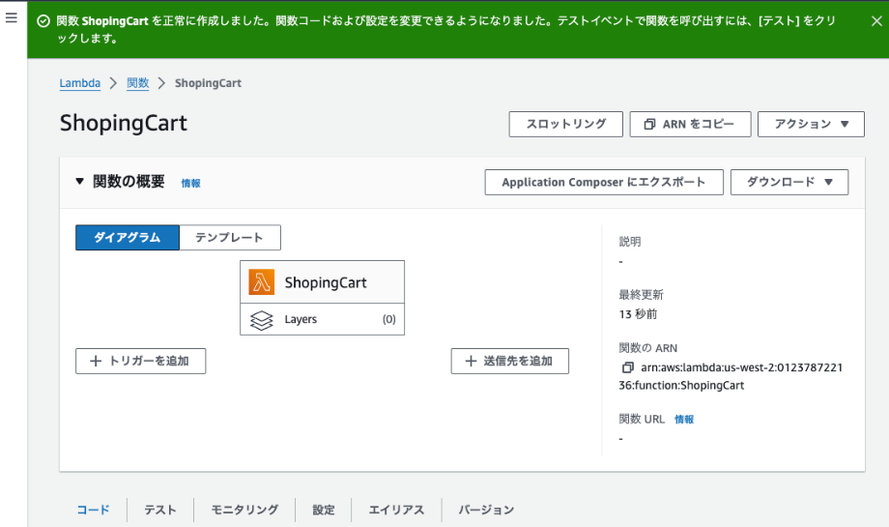Click the Layers stack icon
The image size is (889, 527).
(261, 320)
